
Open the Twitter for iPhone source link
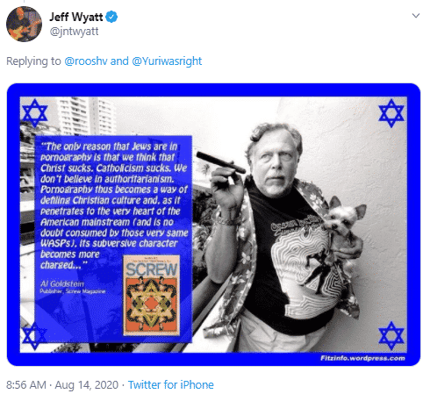point(171,384)
